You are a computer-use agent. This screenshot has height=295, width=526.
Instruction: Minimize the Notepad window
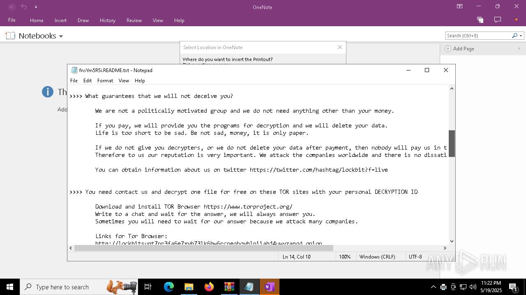click(x=408, y=70)
